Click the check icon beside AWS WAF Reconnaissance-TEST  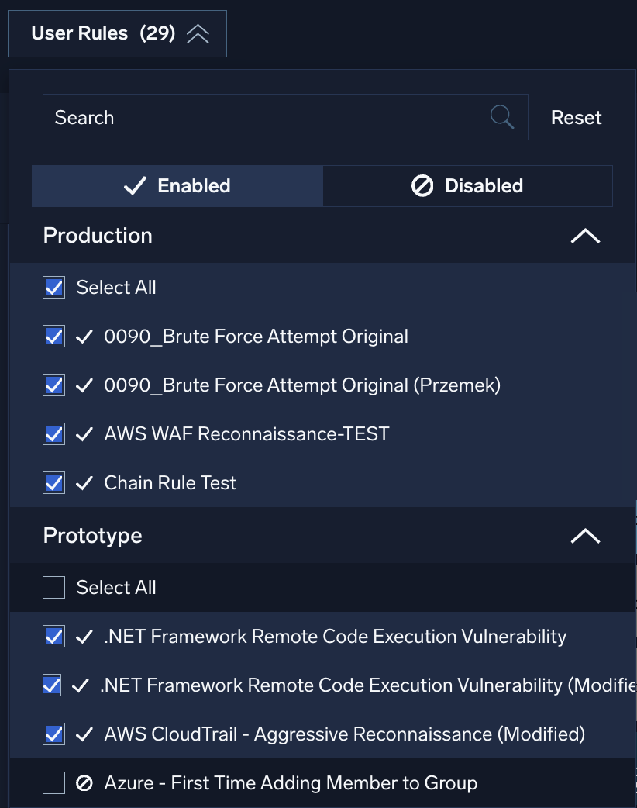pyautogui.click(x=84, y=433)
